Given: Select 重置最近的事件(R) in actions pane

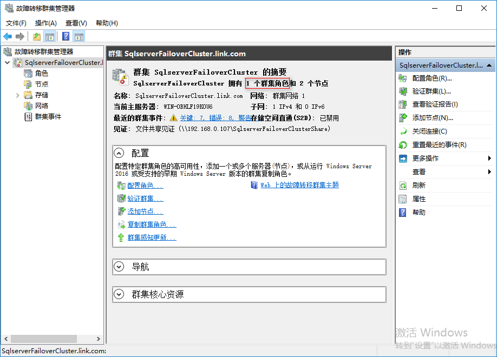Looking at the screenshot, I should 439,145.
